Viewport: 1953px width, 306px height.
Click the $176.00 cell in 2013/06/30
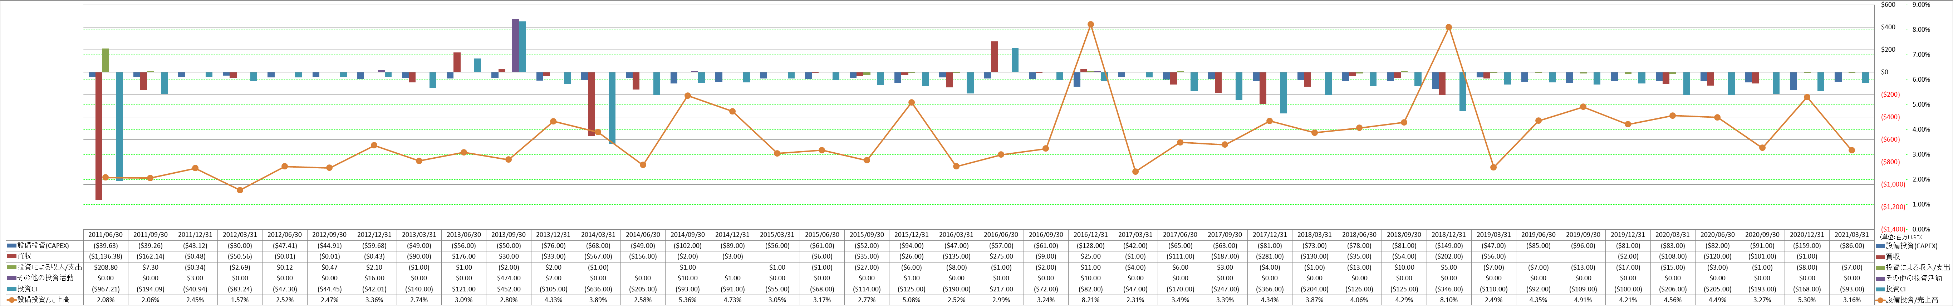(464, 256)
